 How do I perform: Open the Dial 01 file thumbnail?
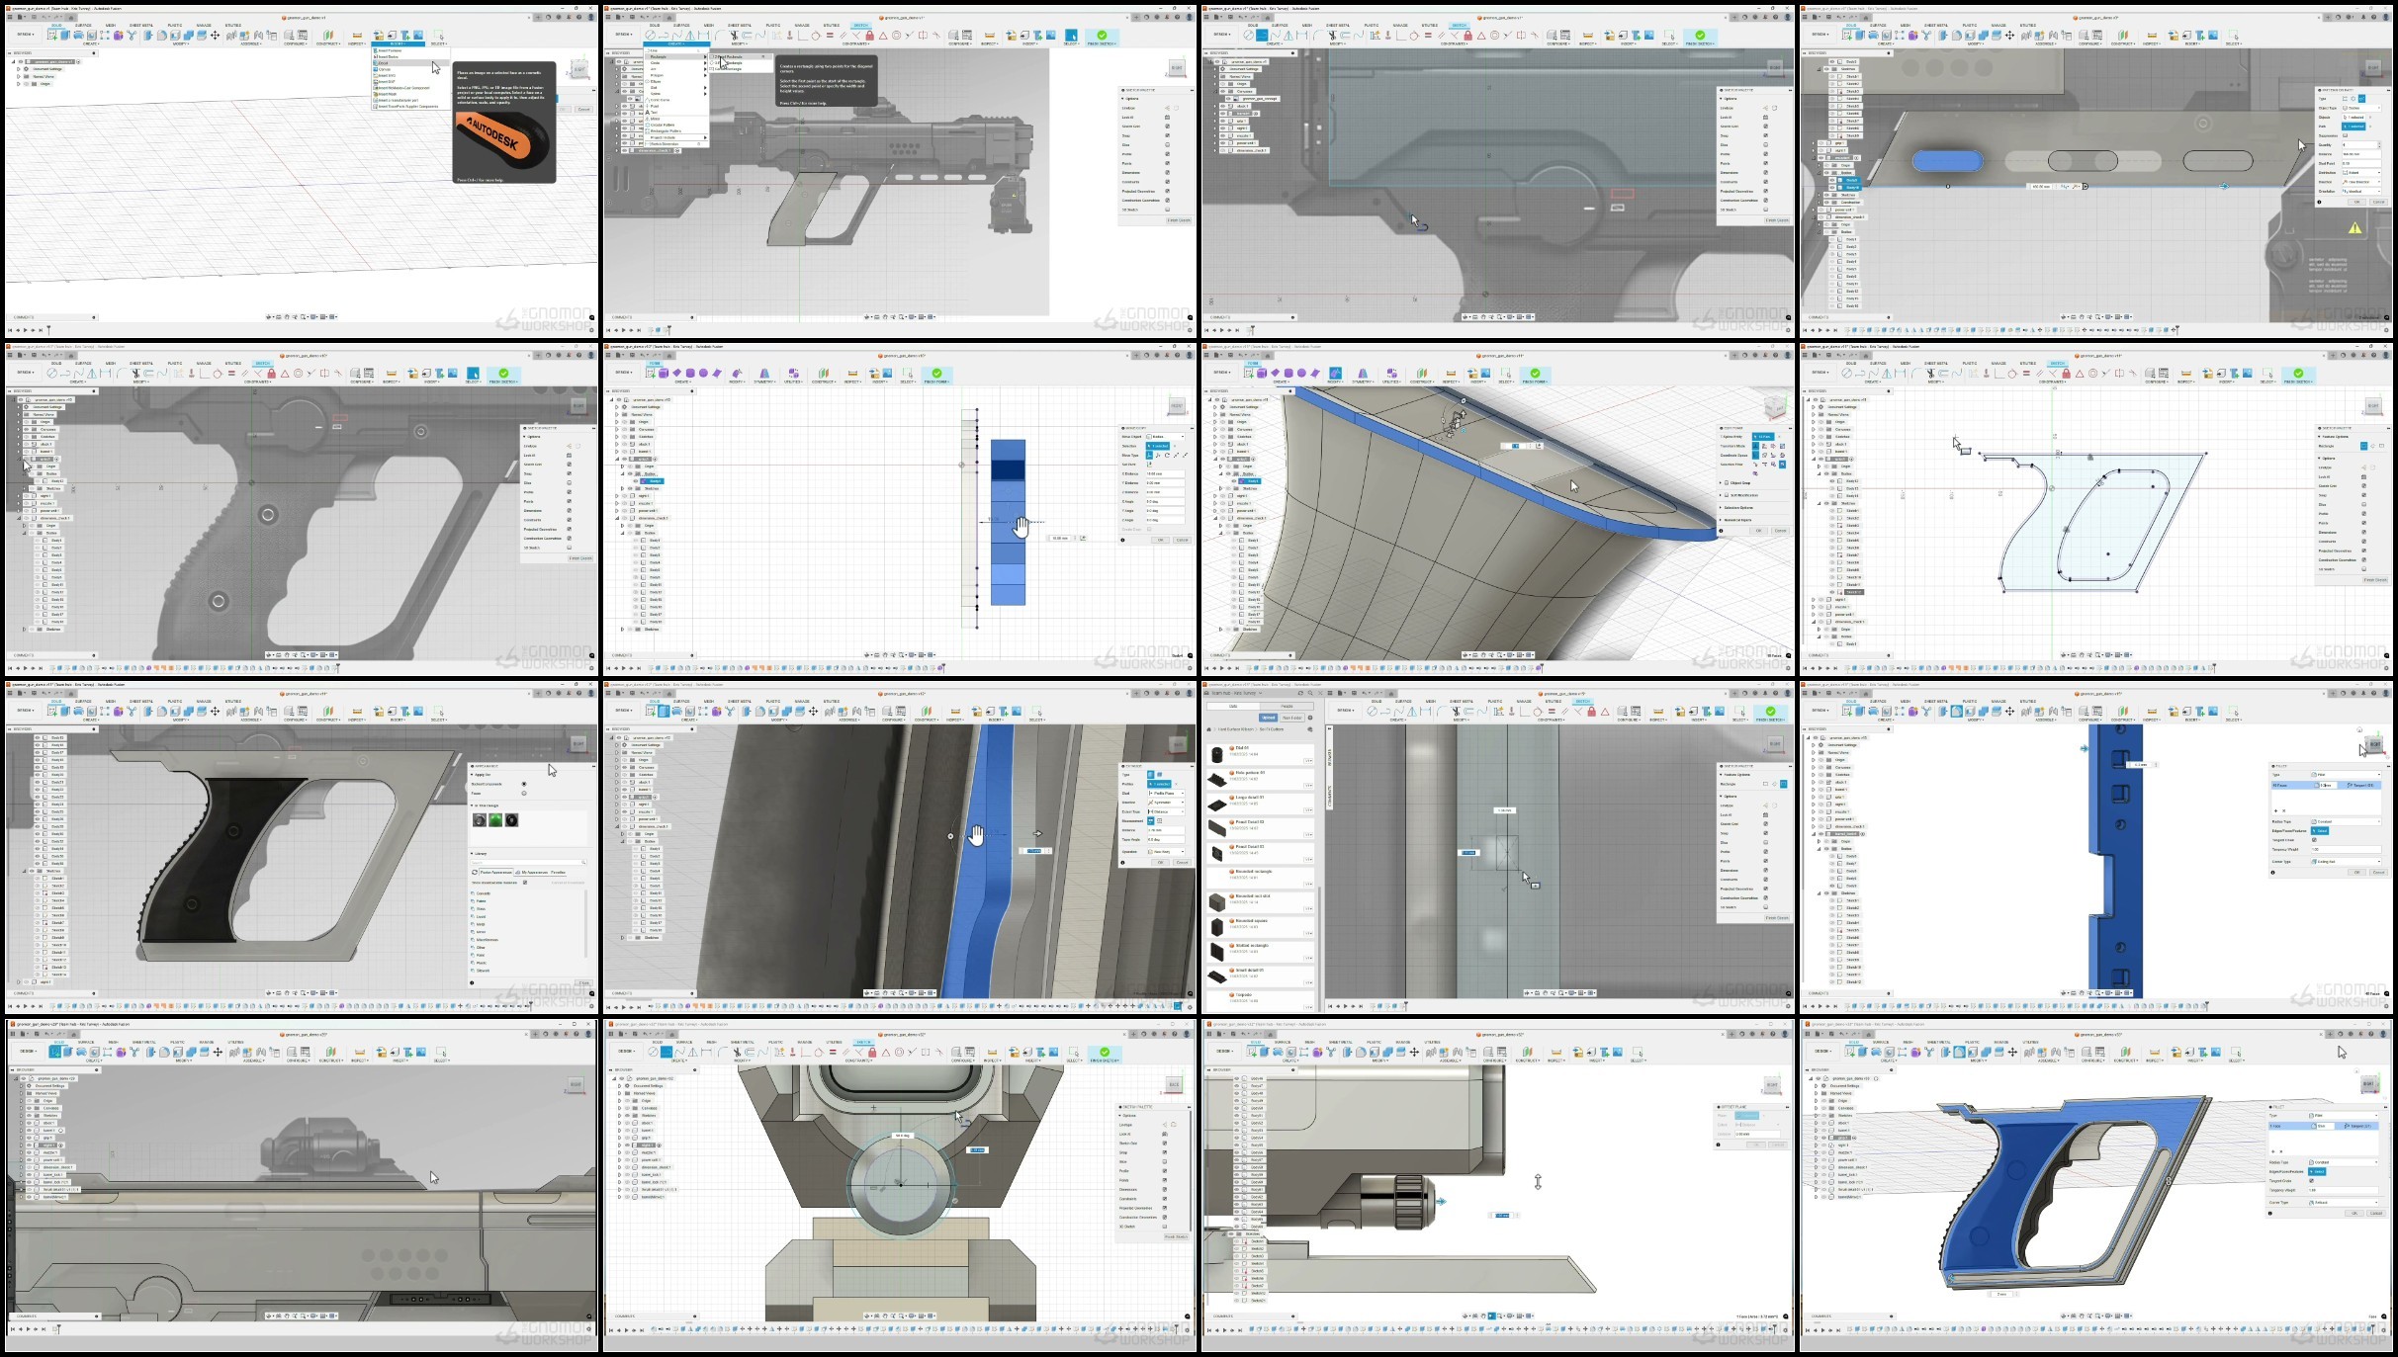coord(1217,755)
